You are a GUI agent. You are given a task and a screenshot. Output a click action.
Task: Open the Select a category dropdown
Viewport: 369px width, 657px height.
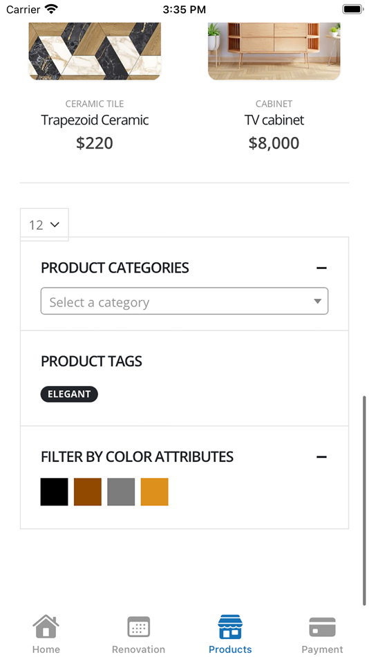coord(184,302)
